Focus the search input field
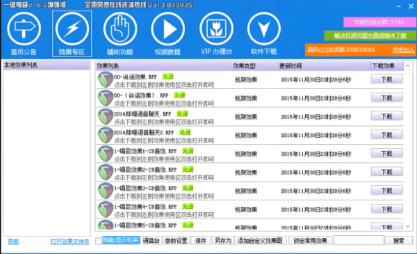 pos(359,240)
